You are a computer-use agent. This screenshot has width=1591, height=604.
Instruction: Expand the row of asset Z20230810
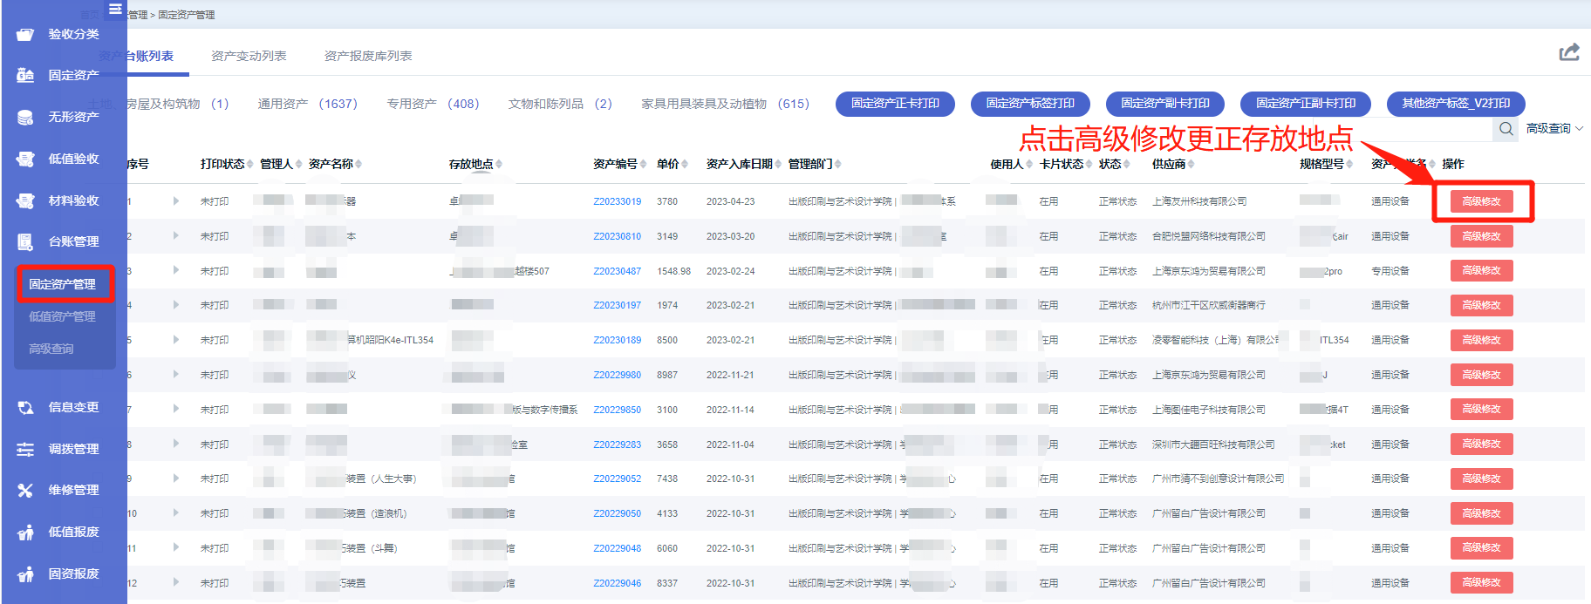click(x=176, y=236)
